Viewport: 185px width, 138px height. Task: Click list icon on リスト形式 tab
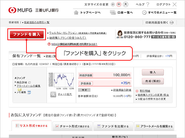[x=17, y=126]
